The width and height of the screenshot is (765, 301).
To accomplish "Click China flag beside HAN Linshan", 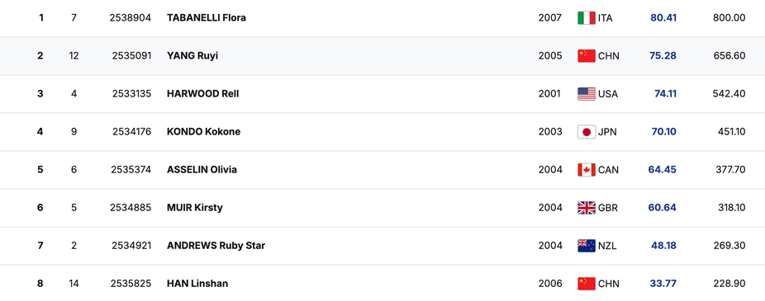I will [587, 284].
